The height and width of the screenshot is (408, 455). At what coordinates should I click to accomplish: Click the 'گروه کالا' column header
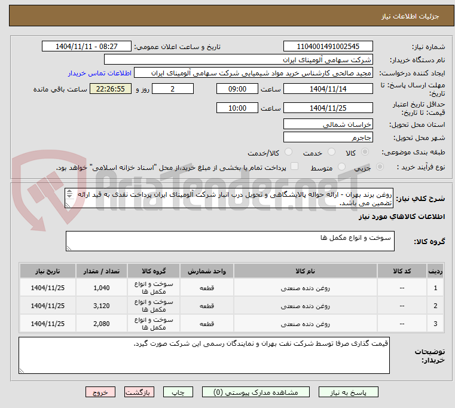coord(154,271)
